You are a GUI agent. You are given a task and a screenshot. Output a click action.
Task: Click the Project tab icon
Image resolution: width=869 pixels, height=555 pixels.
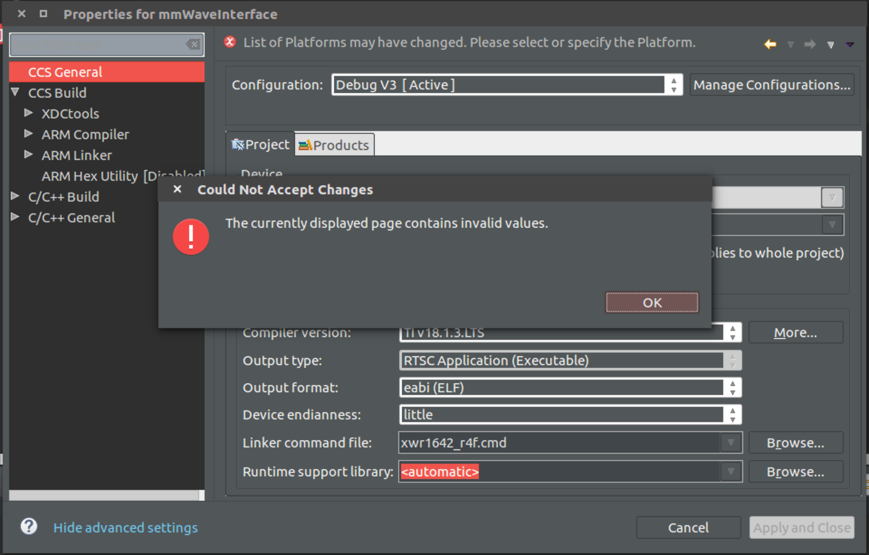coord(239,145)
